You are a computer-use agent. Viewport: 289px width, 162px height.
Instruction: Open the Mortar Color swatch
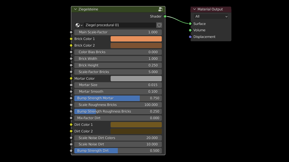tap(136, 78)
